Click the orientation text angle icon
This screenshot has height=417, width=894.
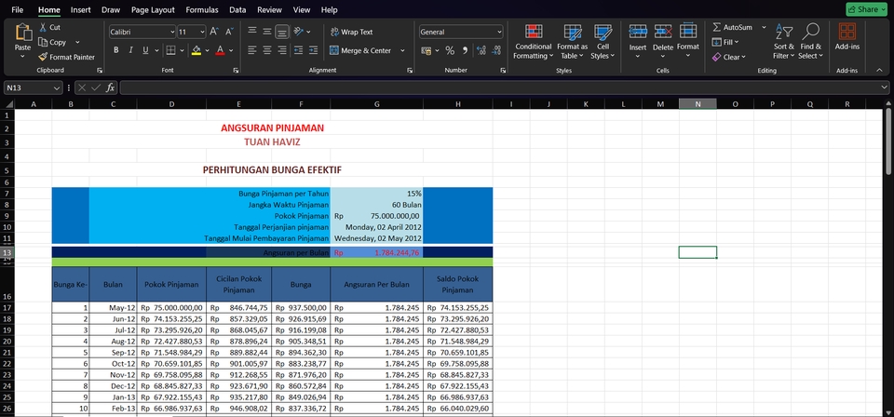tap(299, 32)
